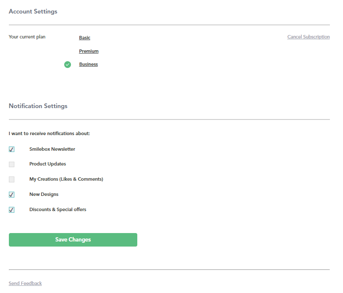Screen dimensions: 343x293
Task: Click the Discounts & Special offers label
Action: point(58,209)
